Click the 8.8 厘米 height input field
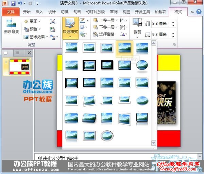The width and height of the screenshot is (204, 174). 160,24
